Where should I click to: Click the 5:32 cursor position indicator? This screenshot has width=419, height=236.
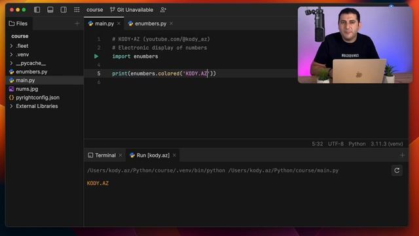click(317, 144)
